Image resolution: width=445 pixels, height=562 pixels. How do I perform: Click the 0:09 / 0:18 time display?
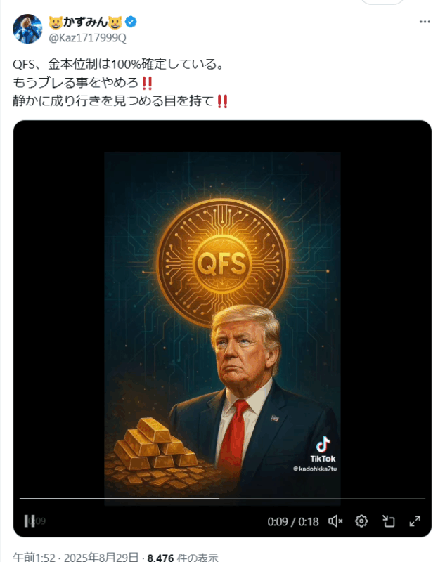point(293,521)
